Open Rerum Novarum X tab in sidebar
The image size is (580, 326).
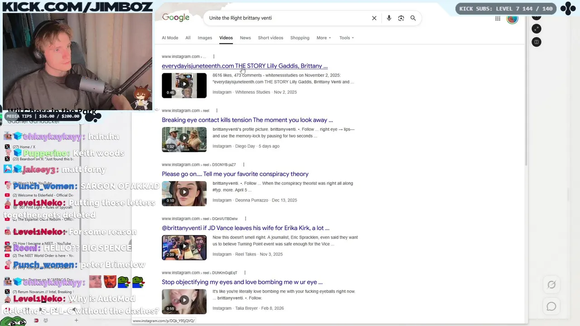[39, 292]
